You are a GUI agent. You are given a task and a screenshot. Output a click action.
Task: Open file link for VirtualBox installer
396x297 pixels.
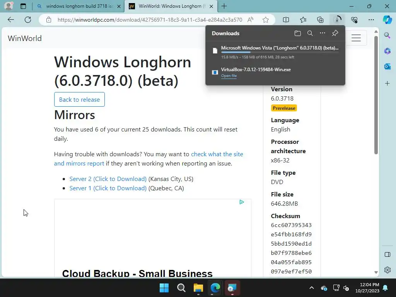229,76
